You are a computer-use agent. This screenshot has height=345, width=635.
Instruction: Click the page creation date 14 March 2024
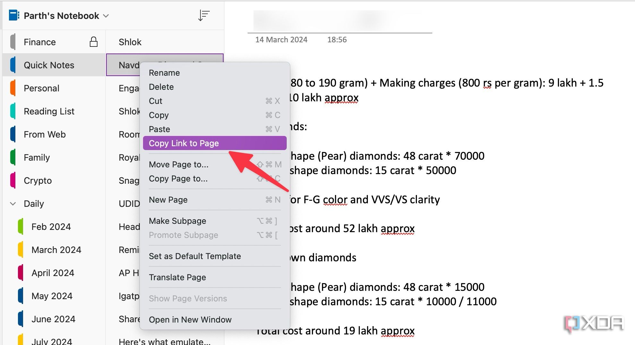281,39
